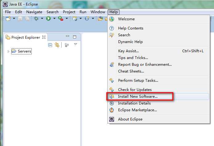Click the green Run button icon
Screen dimensions: 214x146
48,18
